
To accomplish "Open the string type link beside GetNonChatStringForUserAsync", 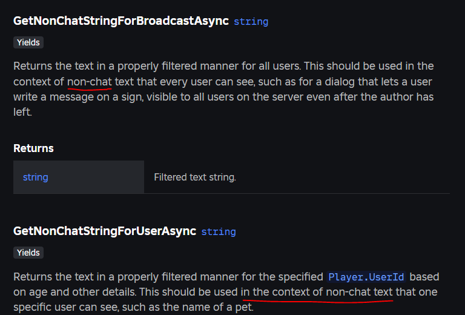I will pos(219,231).
